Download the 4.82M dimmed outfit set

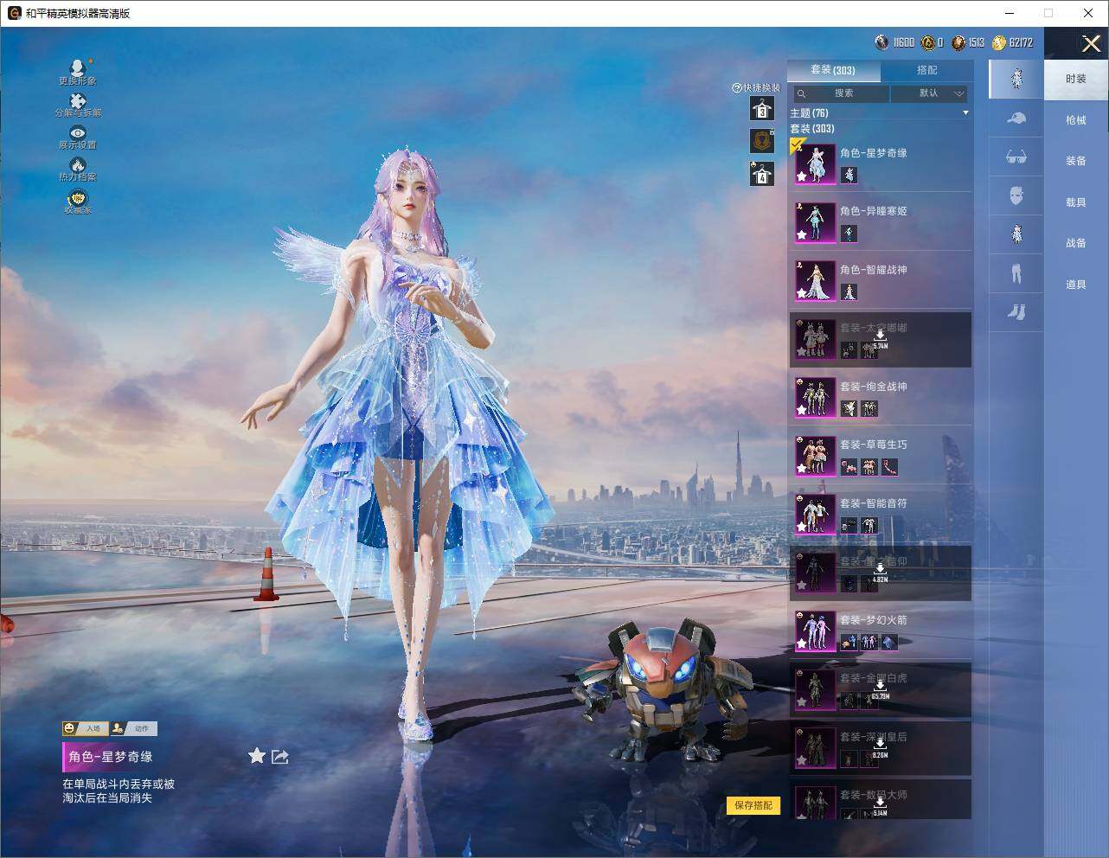click(x=880, y=573)
